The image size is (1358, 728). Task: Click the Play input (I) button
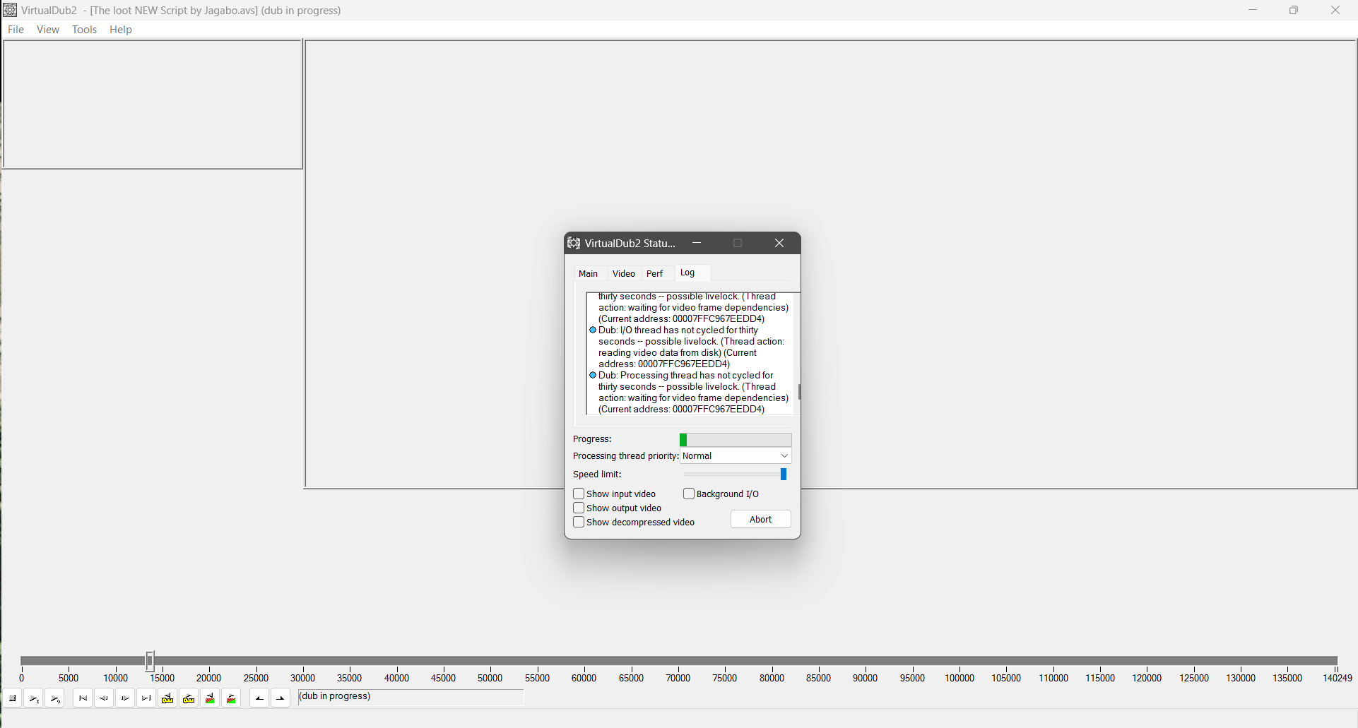33,698
